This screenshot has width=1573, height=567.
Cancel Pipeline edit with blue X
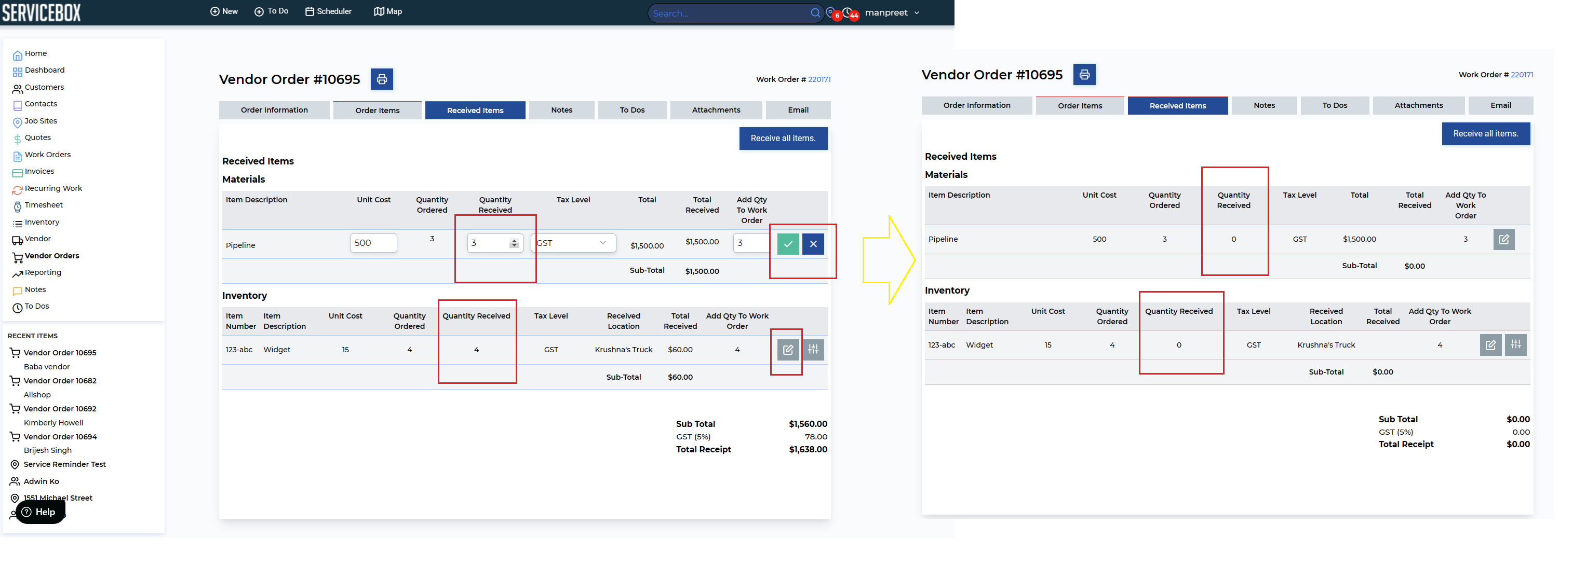click(x=813, y=244)
